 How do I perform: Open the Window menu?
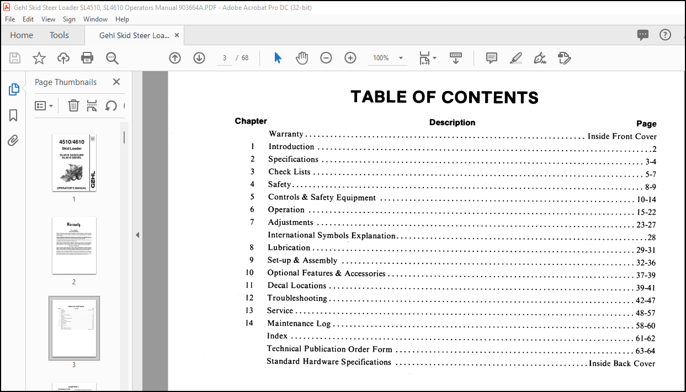(95, 19)
